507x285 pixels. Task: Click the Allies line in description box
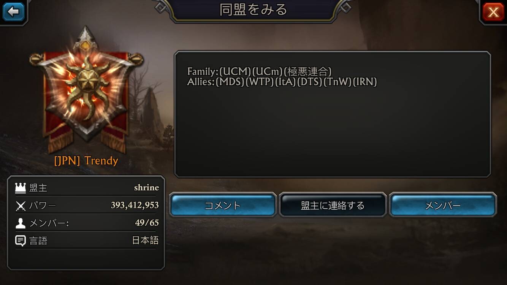[282, 82]
